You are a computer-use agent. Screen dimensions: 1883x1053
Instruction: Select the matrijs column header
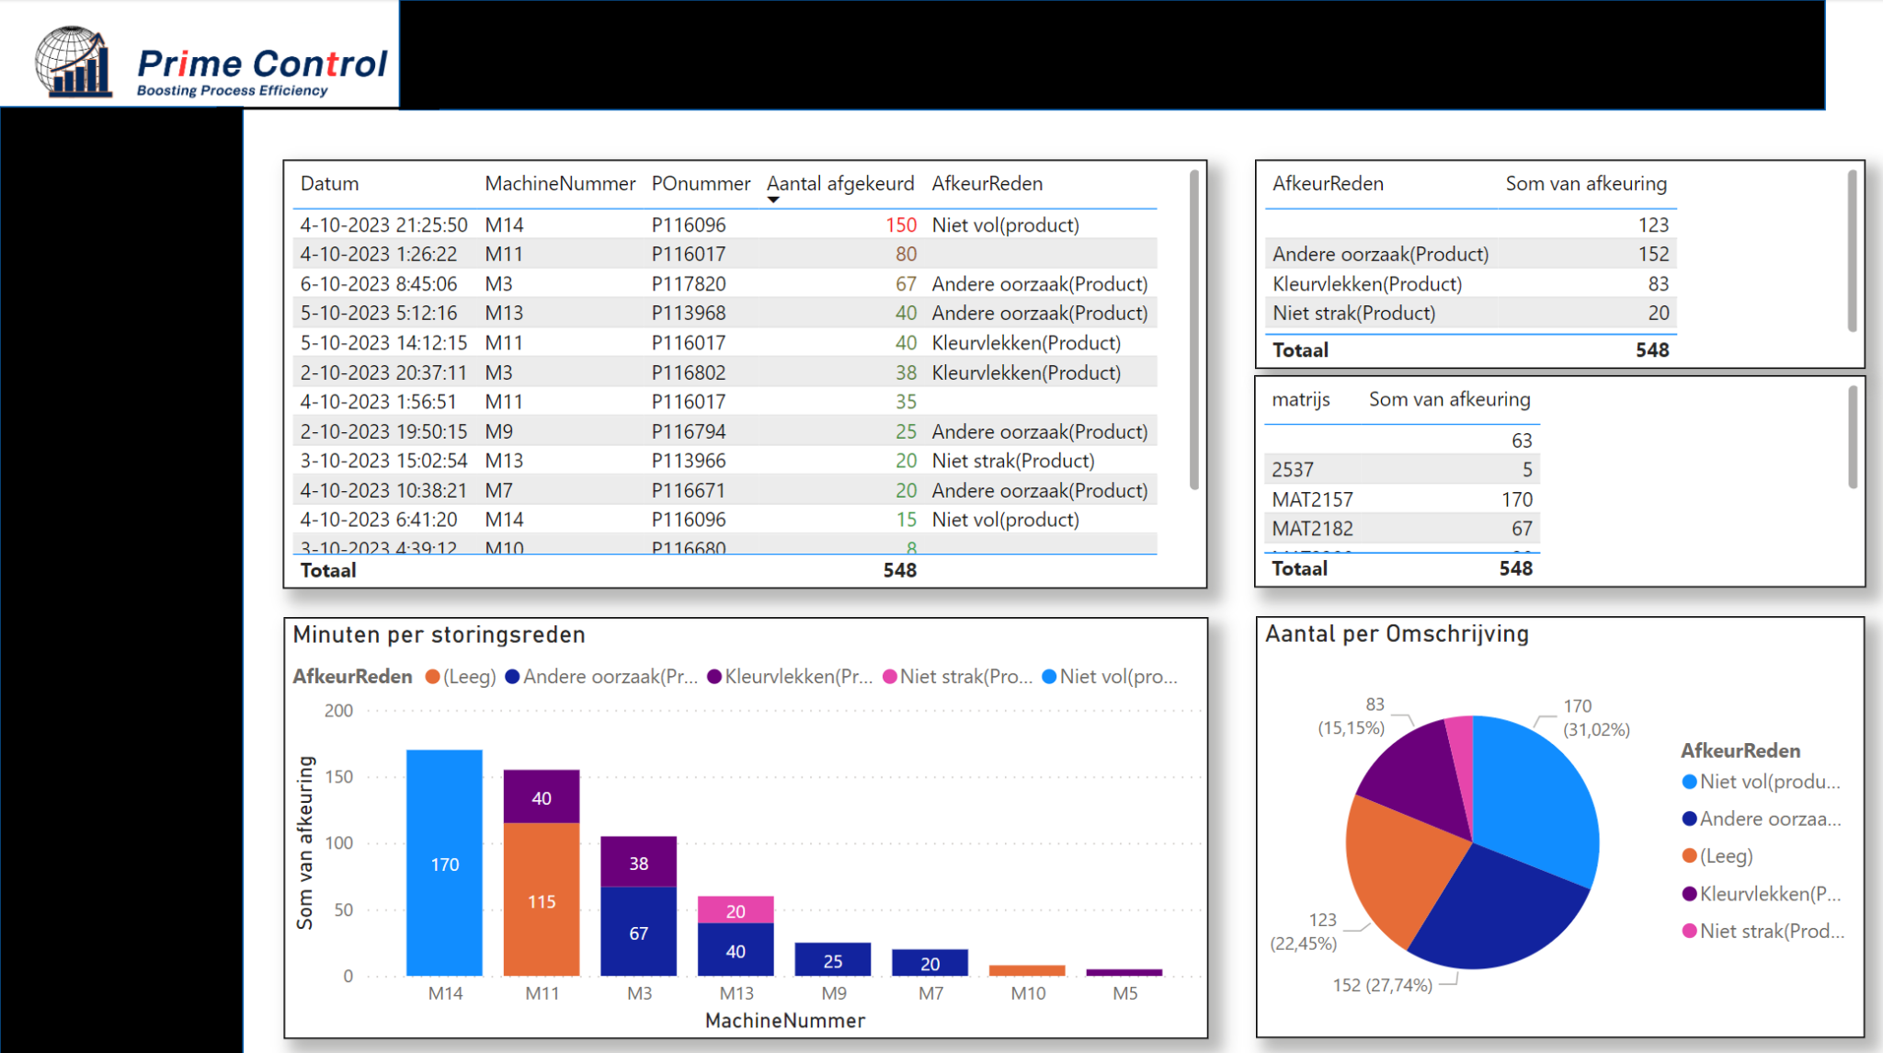pyautogui.click(x=1300, y=399)
